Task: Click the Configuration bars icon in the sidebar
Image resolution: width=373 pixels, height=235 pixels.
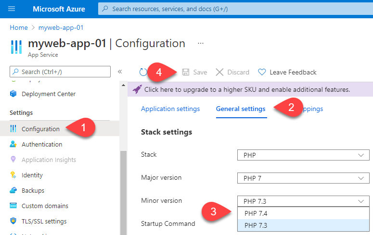Action: pyautogui.click(x=13, y=128)
